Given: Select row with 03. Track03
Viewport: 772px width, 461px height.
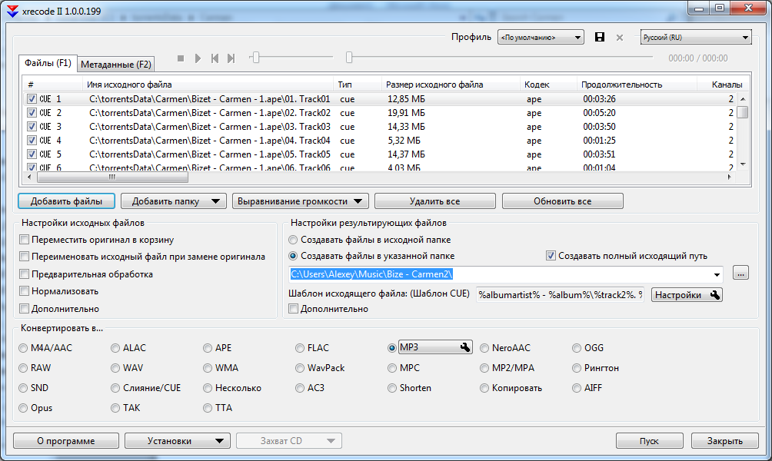Looking at the screenshot, I should [379, 127].
